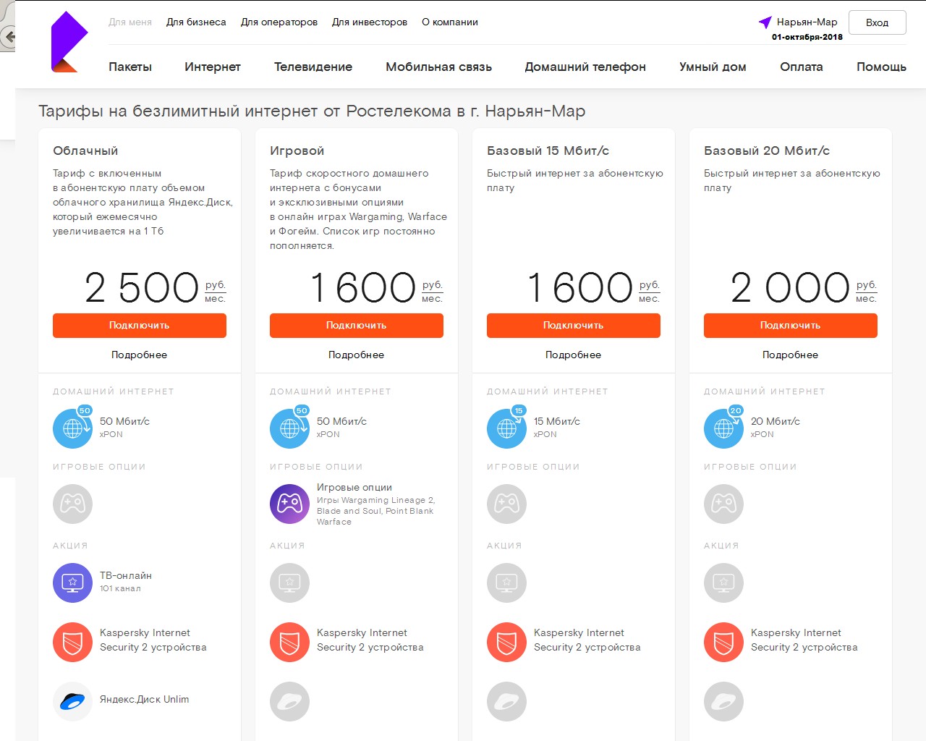The height and width of the screenshot is (741, 926).
Task: Open Для операторов section
Action: pos(279,22)
